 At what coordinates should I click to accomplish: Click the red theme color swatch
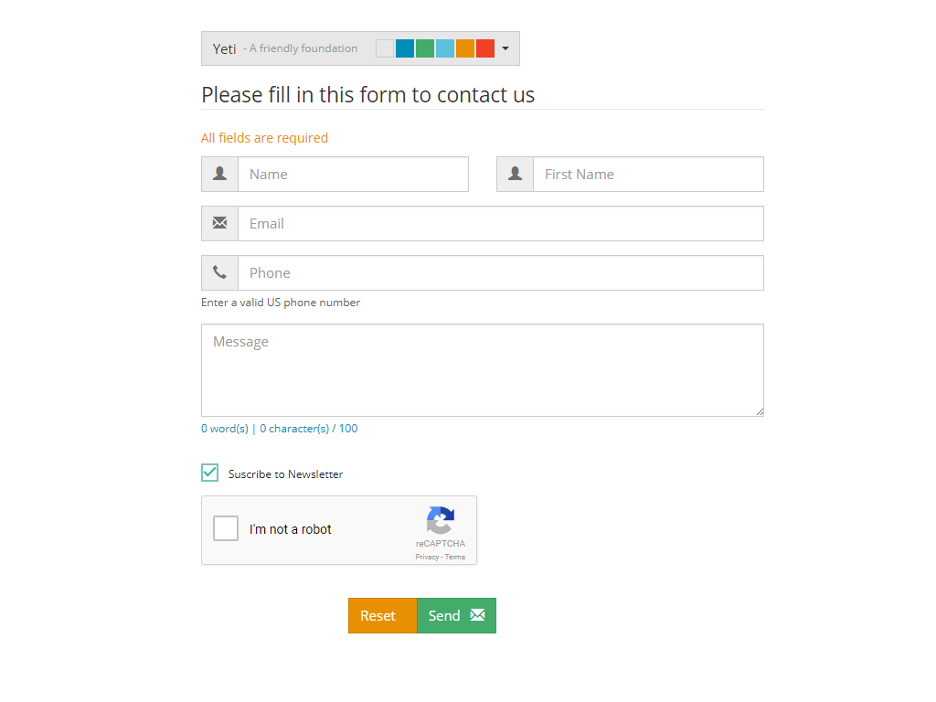point(485,48)
